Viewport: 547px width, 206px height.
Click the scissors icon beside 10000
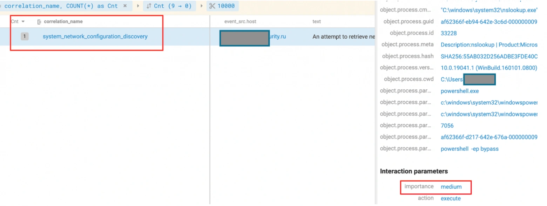212,6
